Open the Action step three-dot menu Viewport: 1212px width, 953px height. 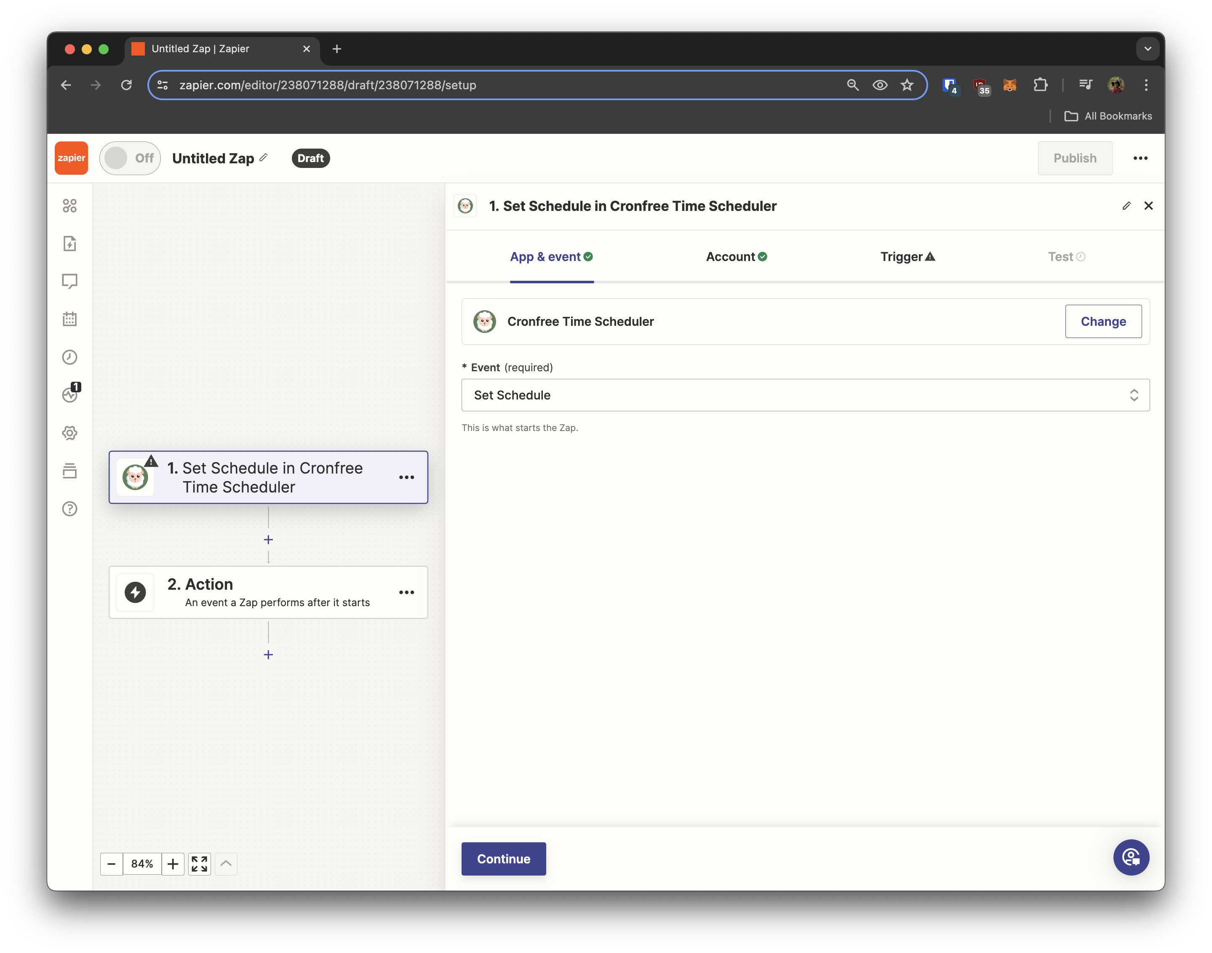(406, 592)
